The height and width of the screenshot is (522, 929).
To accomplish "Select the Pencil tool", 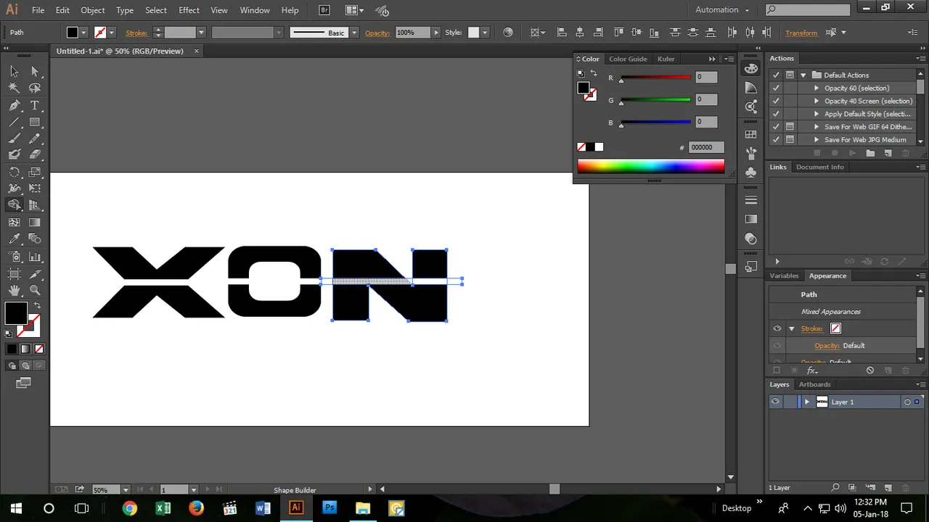I will coord(34,138).
